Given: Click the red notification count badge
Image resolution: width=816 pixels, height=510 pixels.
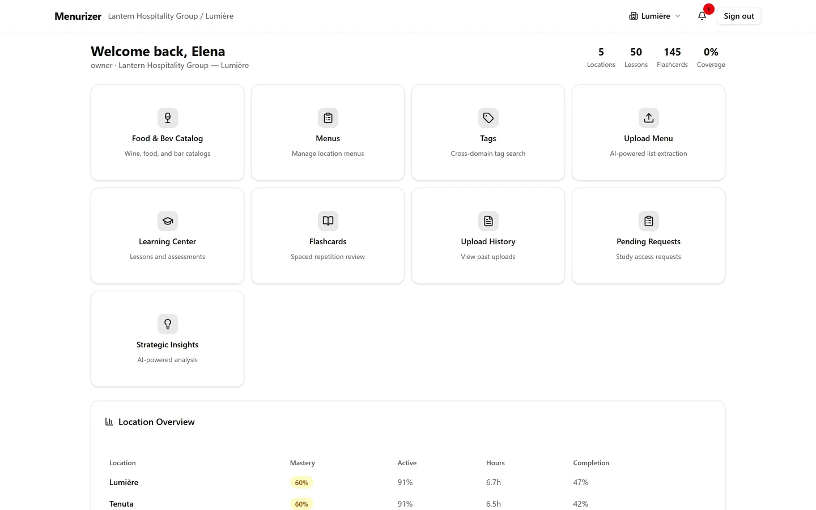Looking at the screenshot, I should pyautogui.click(x=708, y=9).
